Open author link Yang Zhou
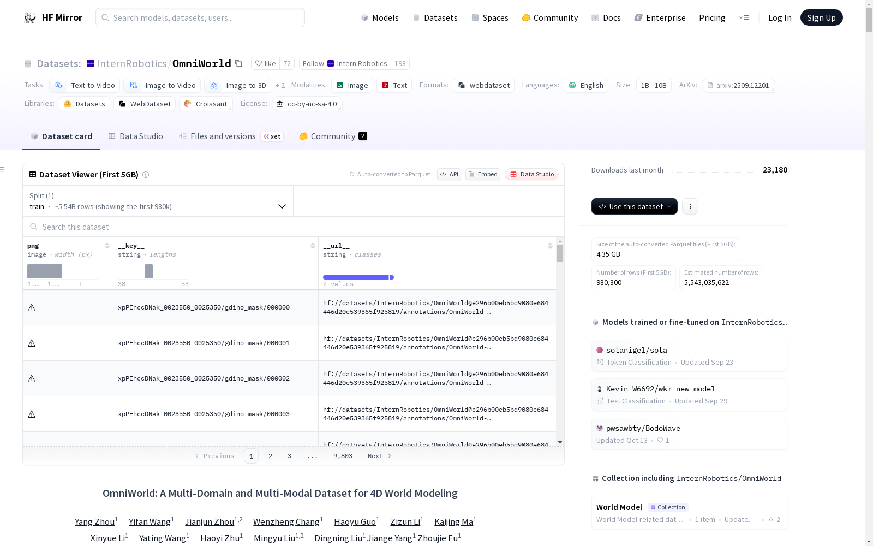This screenshot has width=873, height=546. coord(95,522)
